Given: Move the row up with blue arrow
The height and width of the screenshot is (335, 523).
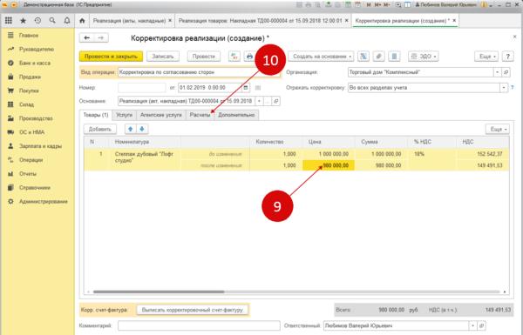Looking at the screenshot, I should [x=131, y=129].
